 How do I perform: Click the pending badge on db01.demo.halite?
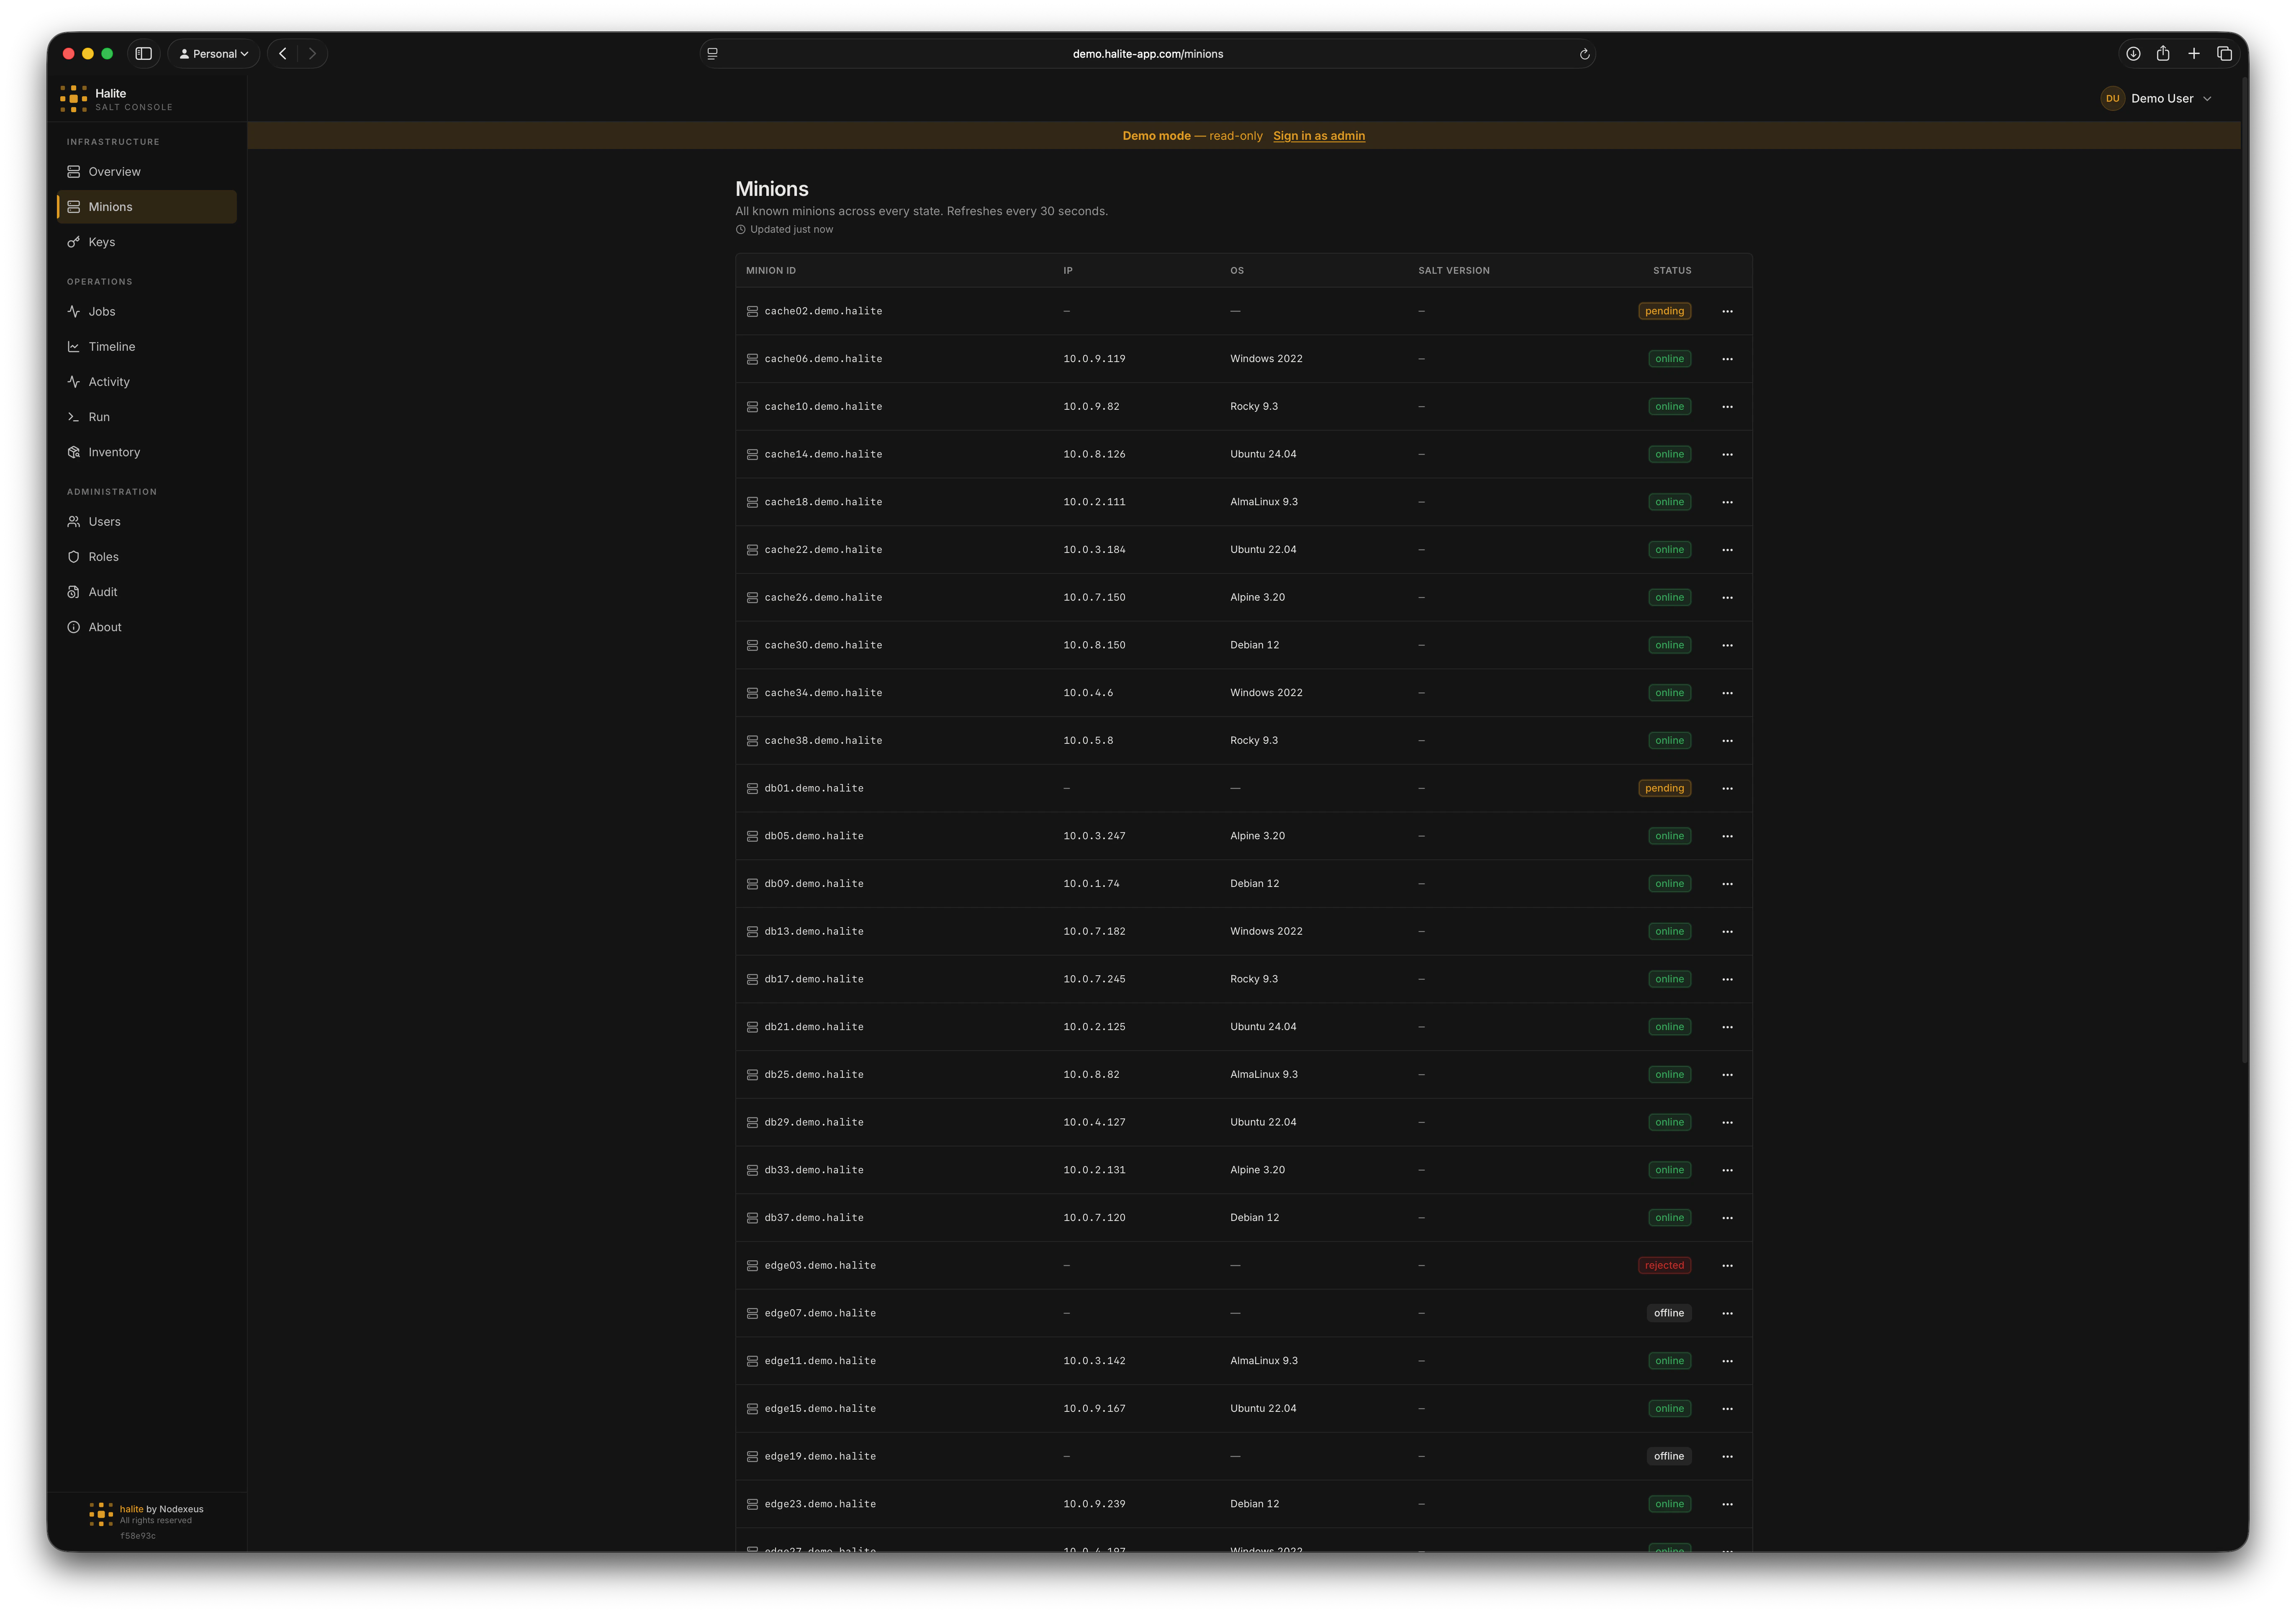coord(1664,788)
